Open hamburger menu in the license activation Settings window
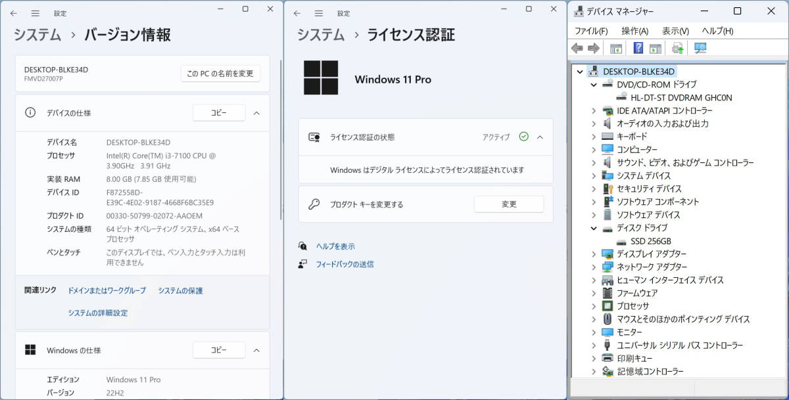The width and height of the screenshot is (789, 400). [x=319, y=13]
